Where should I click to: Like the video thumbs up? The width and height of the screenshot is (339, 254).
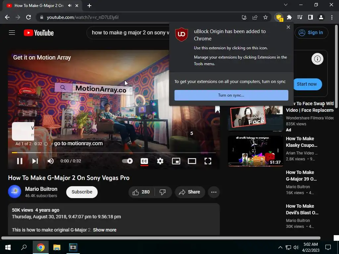(x=141, y=192)
